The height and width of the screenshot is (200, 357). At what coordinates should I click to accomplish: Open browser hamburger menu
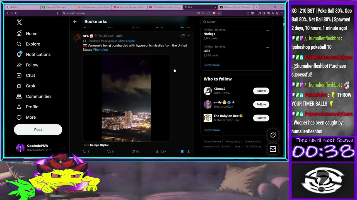[282, 13]
